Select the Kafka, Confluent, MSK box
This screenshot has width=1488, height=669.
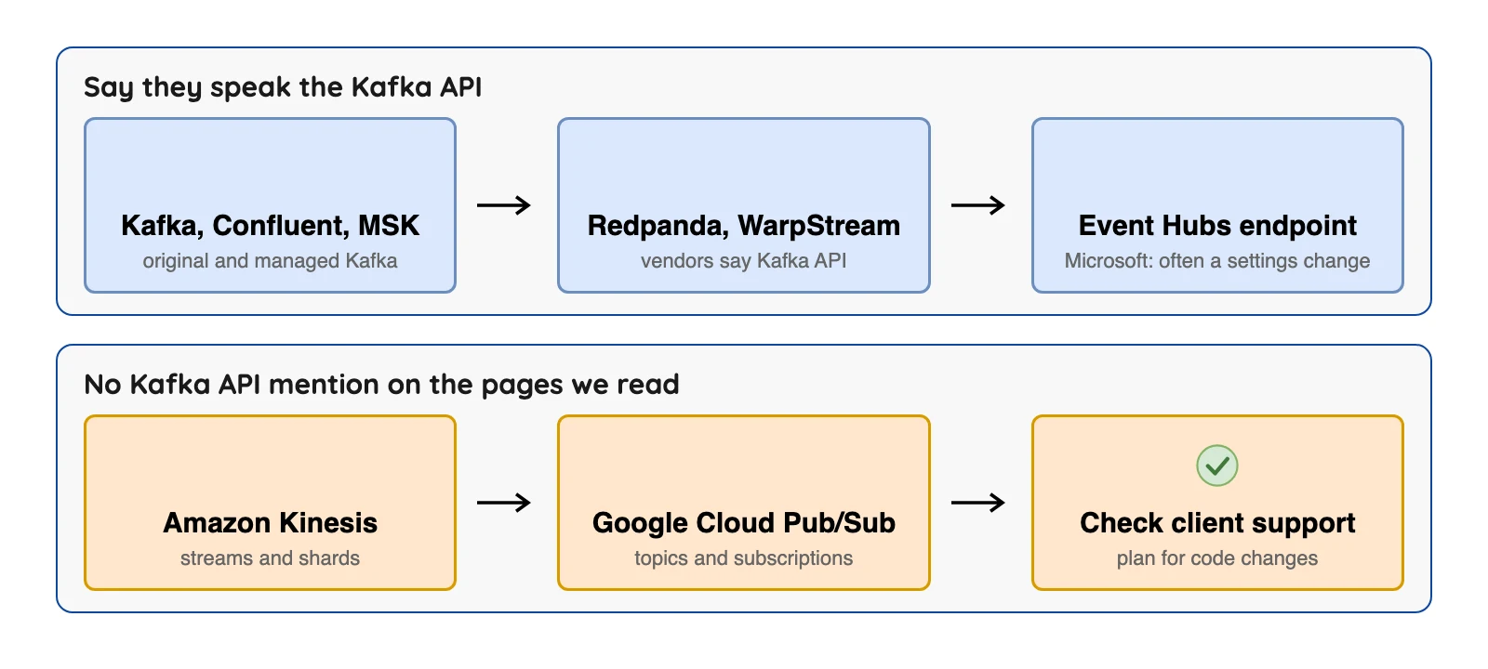[270, 205]
